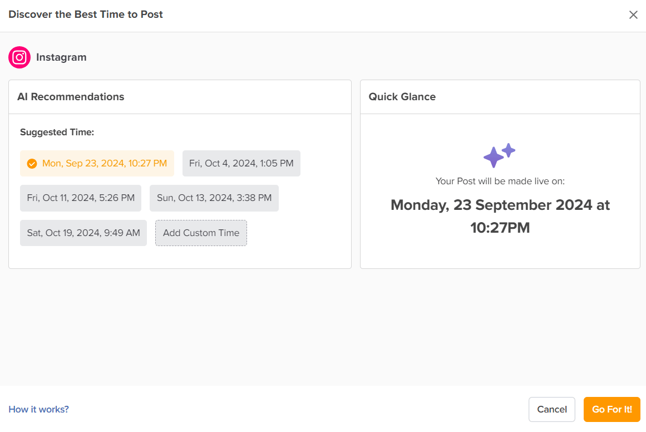Open Add Custom Time option
The width and height of the screenshot is (646, 432).
(201, 233)
